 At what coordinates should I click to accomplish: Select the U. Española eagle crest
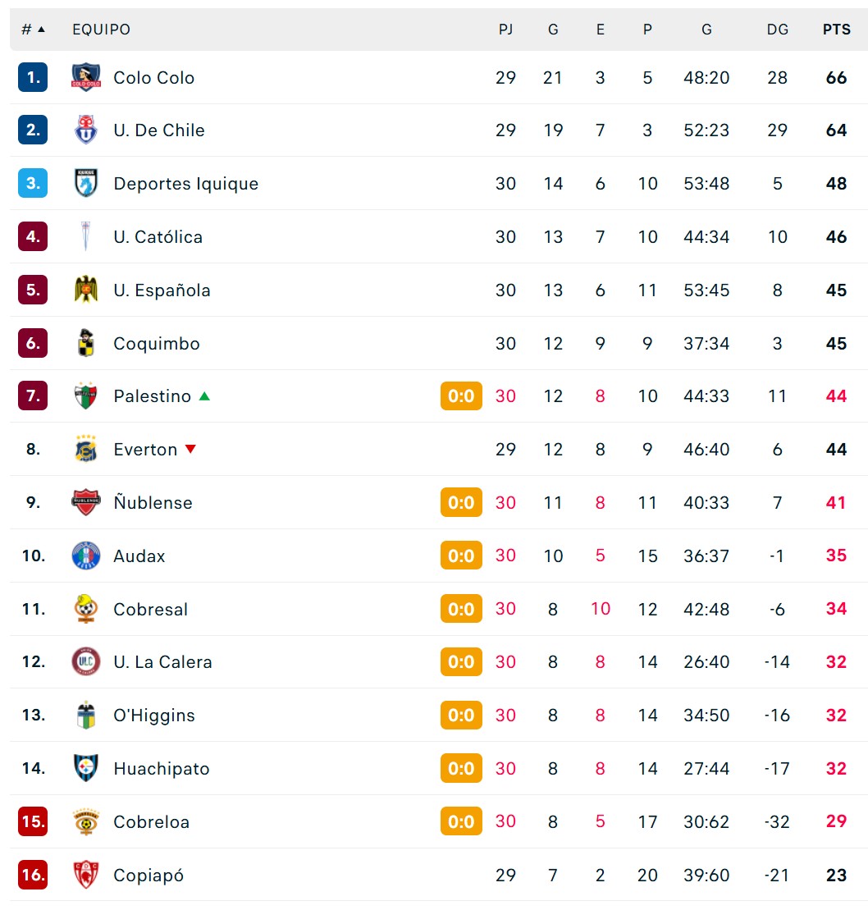86,289
